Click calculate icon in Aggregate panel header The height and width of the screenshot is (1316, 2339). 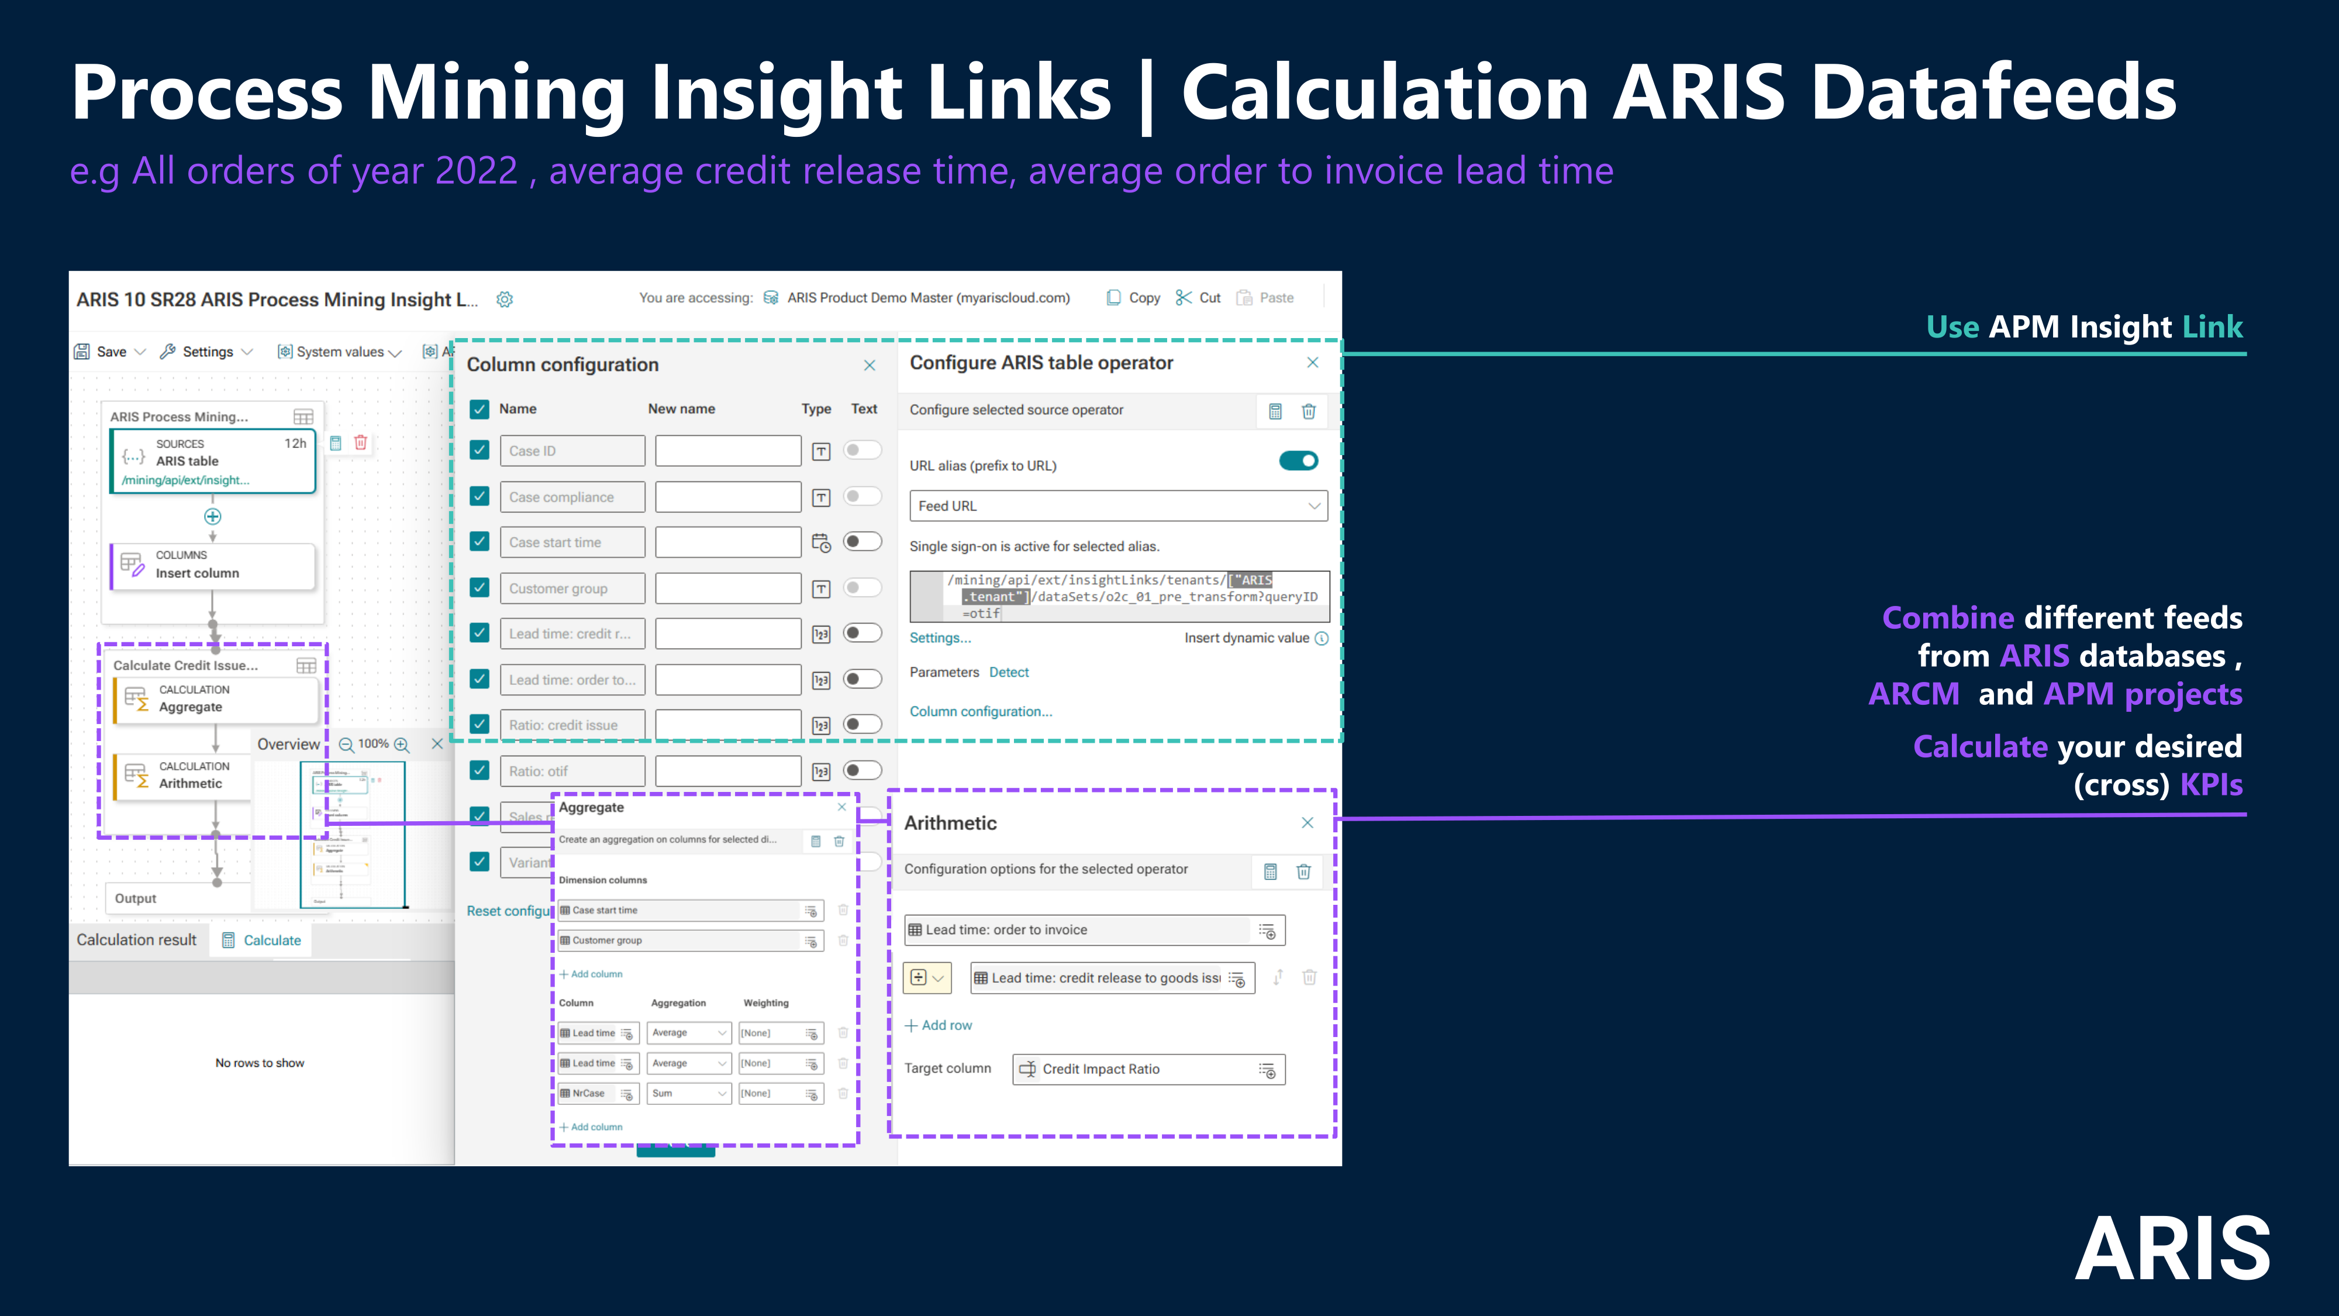click(815, 841)
